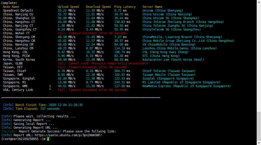
Task: Click the 'USA, Century Link' node name
Action: (x=18, y=90)
